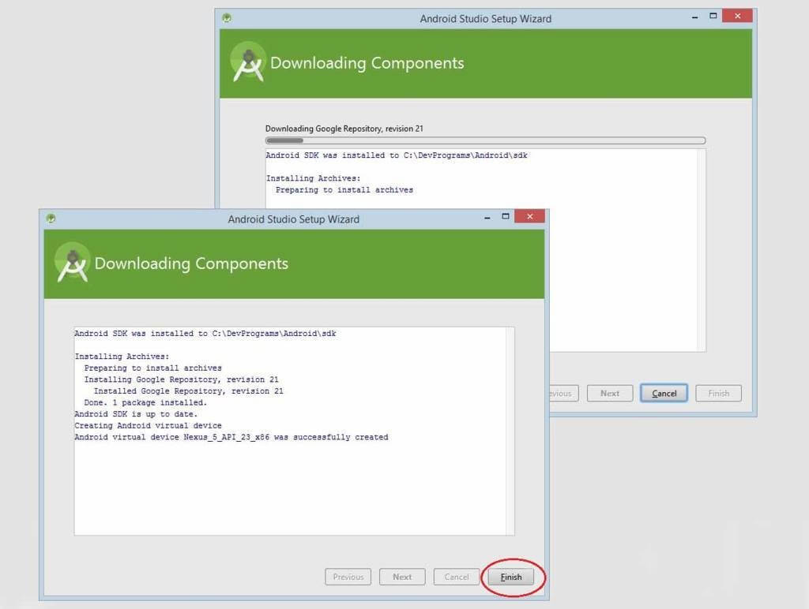The height and width of the screenshot is (609, 809).
Task: Close the back Setup Wizard window
Action: [737, 16]
